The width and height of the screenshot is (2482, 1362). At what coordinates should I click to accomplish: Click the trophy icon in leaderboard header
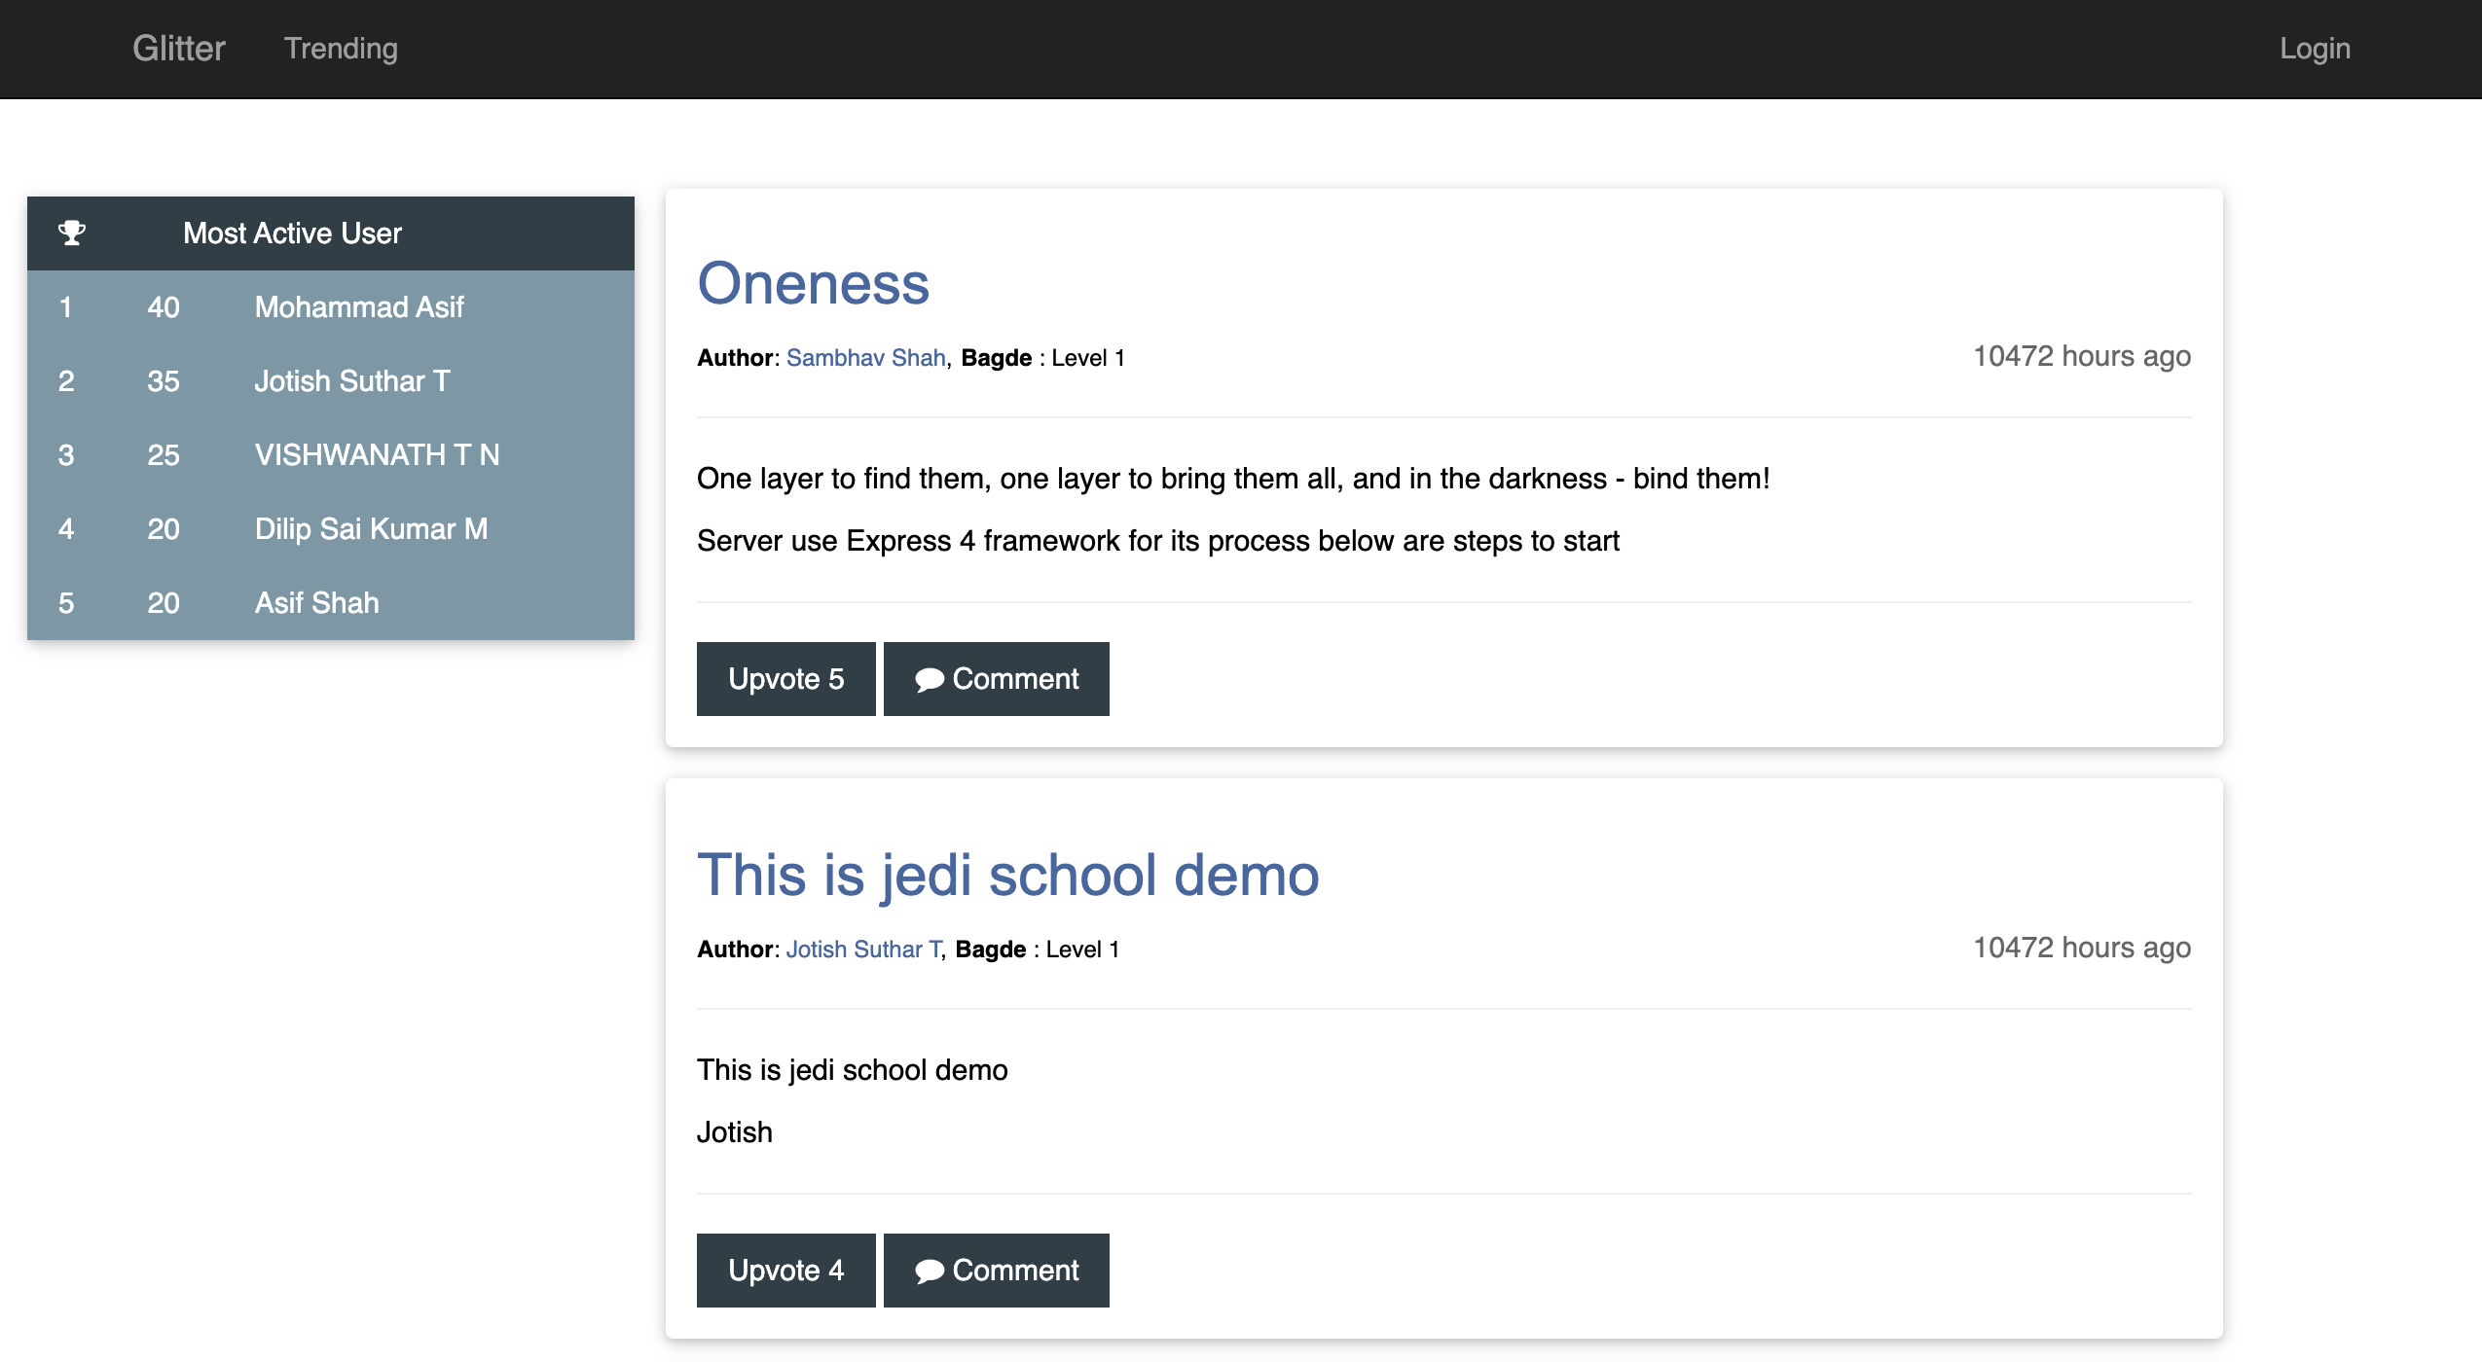(72, 233)
